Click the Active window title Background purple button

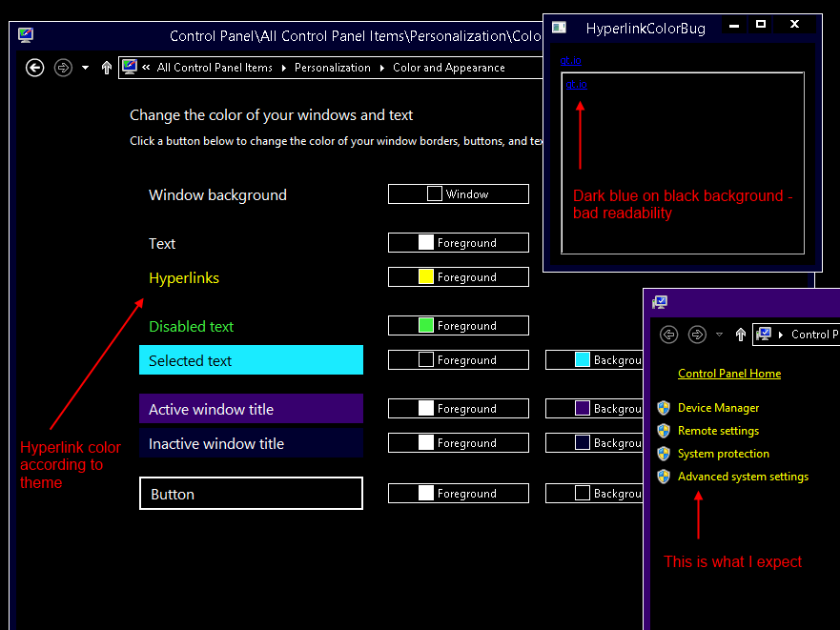click(x=594, y=409)
